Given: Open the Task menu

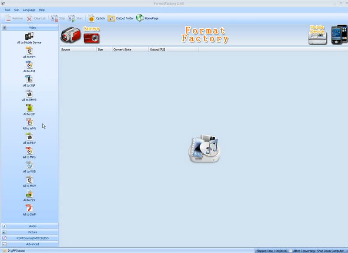Looking at the screenshot, I should click(x=7, y=10).
